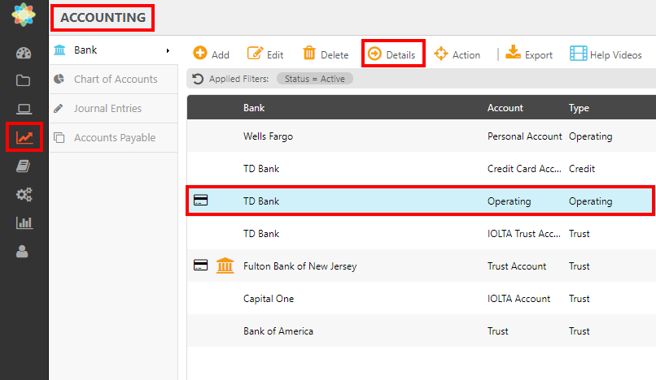Click the book icon in left sidebar

pos(23,166)
